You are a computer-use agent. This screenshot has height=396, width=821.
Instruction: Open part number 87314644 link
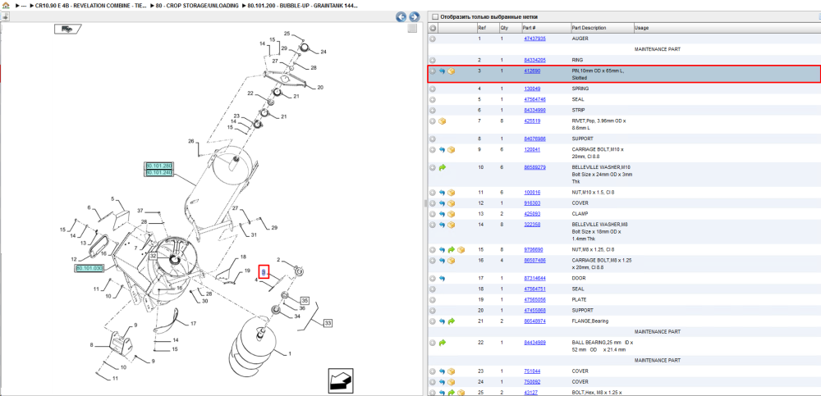tap(534, 278)
